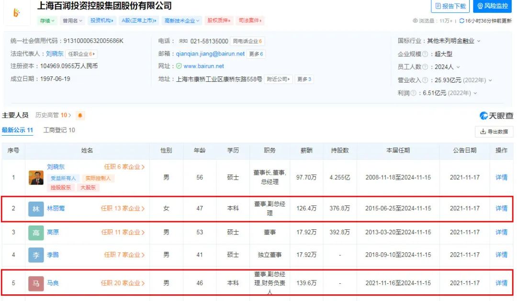The image size is (517, 301).
Task: Click the company logo icon
Action: click(x=16, y=12)
